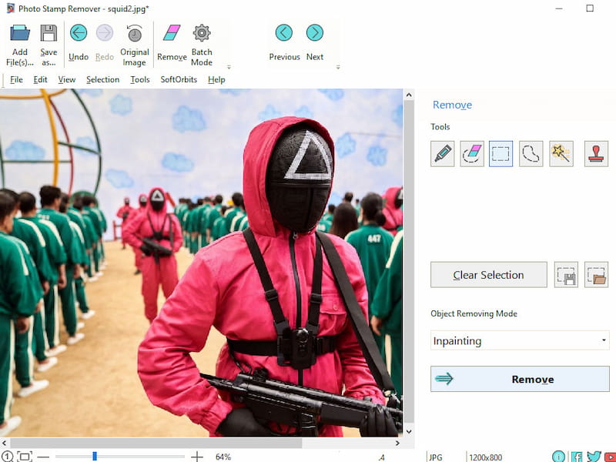Image resolution: width=616 pixels, height=462 pixels.
Task: Undo the last action
Action: click(x=79, y=33)
